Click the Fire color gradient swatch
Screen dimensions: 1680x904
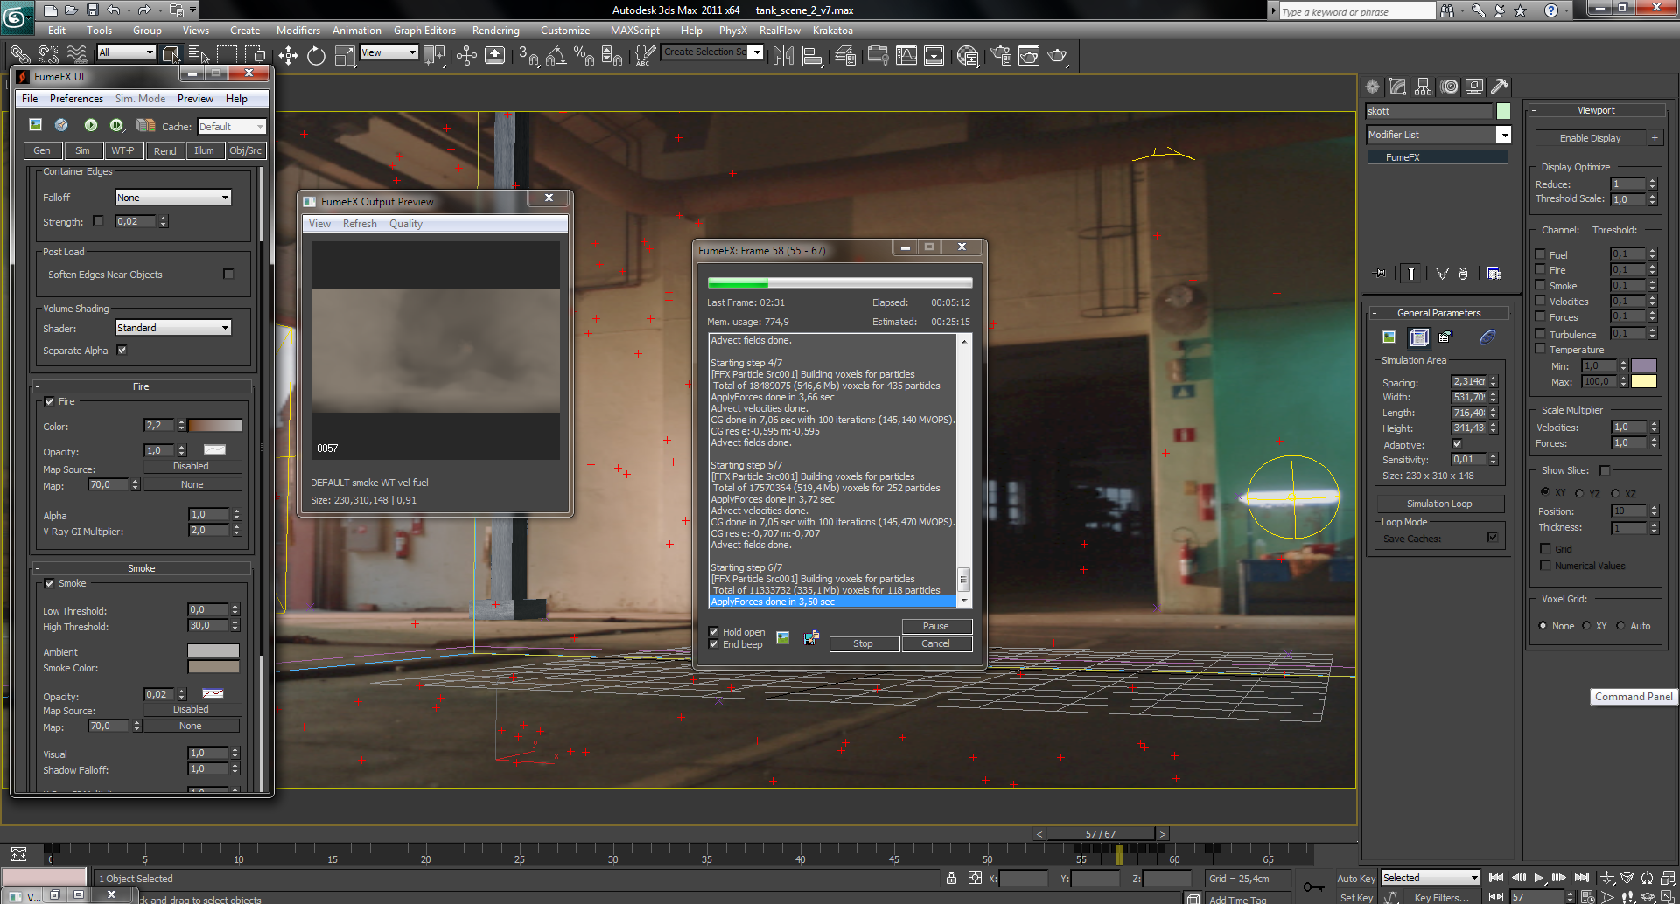point(215,425)
